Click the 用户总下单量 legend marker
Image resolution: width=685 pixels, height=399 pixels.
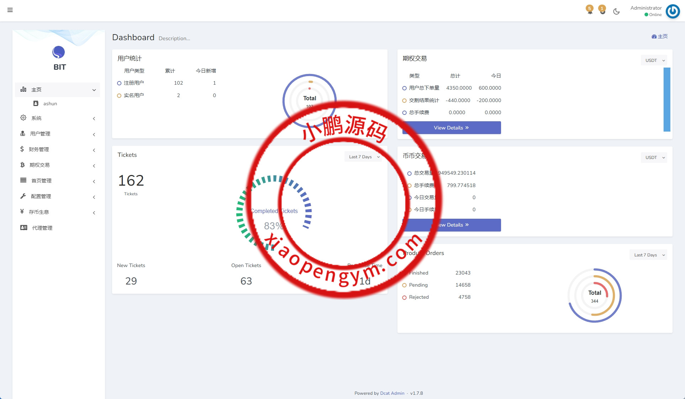404,88
